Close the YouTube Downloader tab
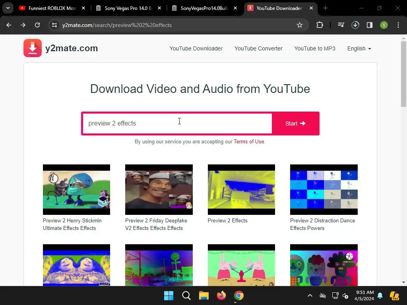The image size is (407, 305). (311, 8)
